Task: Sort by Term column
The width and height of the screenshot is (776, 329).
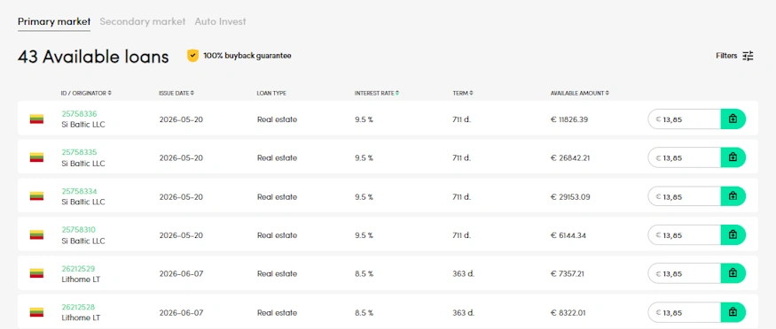Action: 463,93
